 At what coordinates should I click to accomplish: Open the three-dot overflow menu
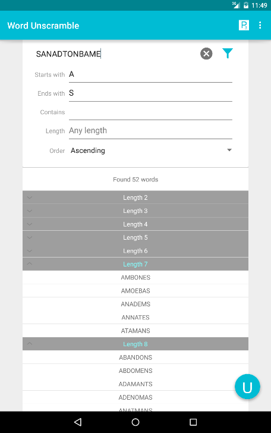[260, 25]
